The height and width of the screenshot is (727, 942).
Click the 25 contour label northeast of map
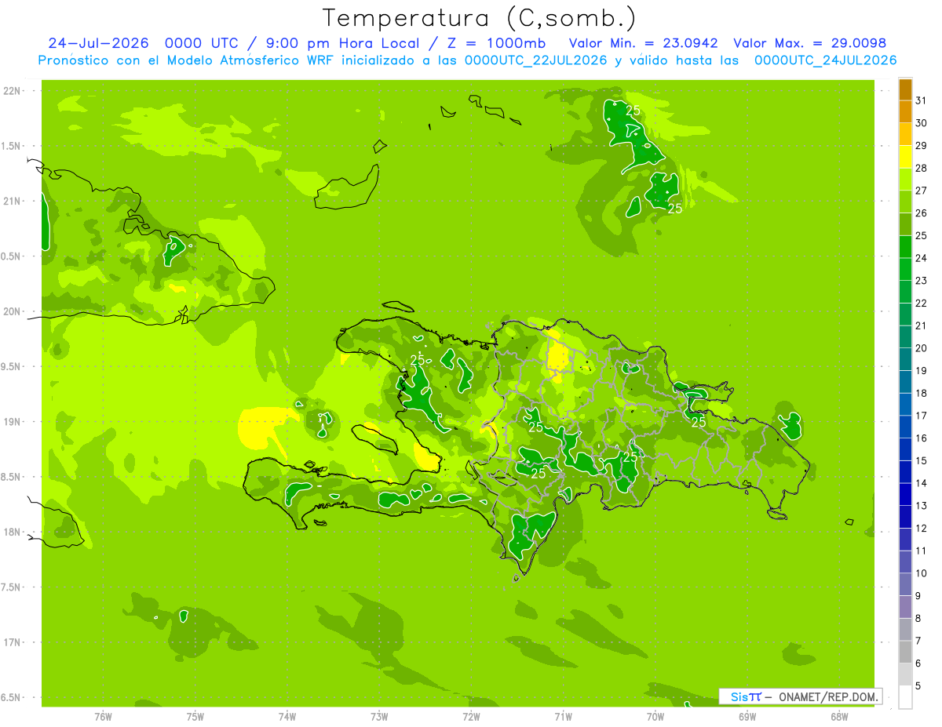point(633,111)
